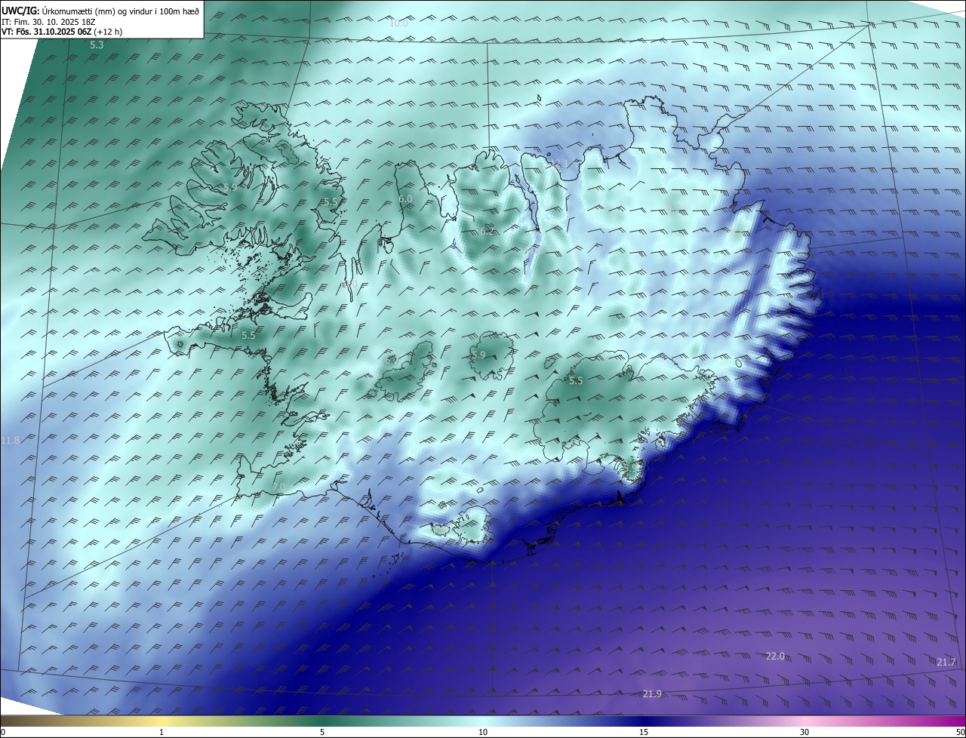Click the 5.9 label in the Westfjords

click(x=230, y=187)
